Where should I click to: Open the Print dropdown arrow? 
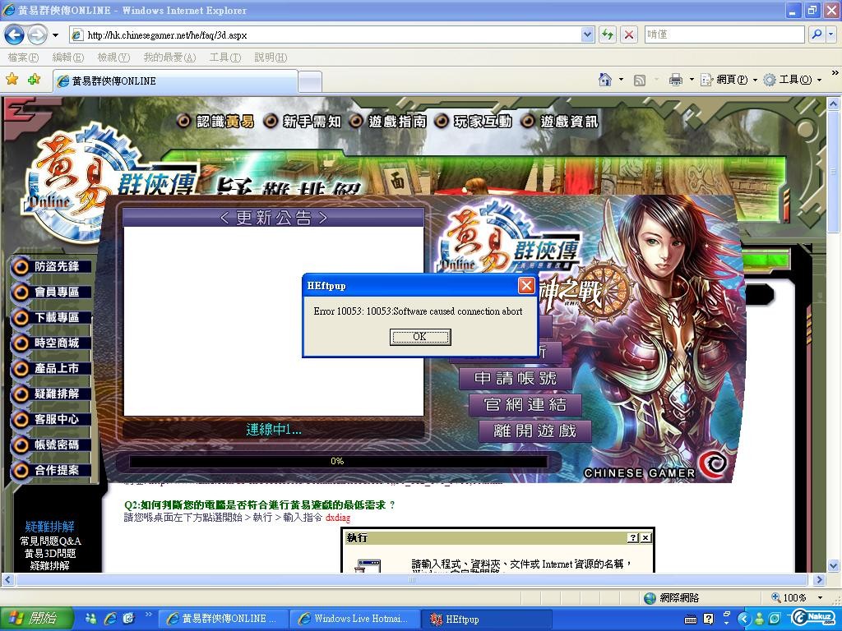[692, 80]
